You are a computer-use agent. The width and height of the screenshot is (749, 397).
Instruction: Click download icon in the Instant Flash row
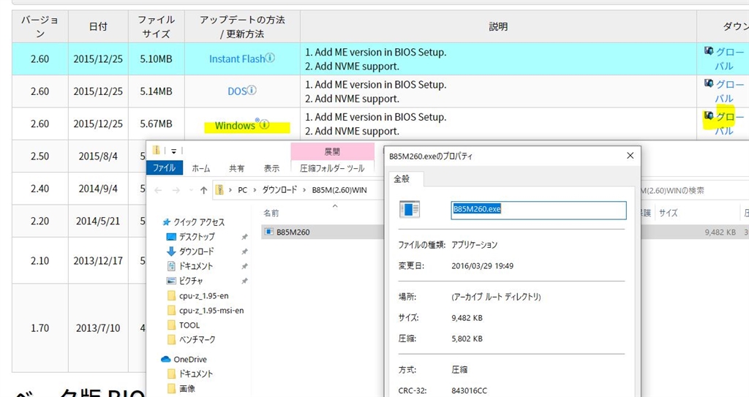point(709,50)
